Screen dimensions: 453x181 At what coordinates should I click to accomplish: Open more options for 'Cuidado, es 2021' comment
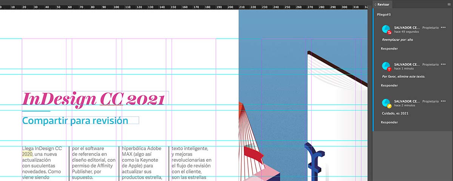pyautogui.click(x=443, y=101)
